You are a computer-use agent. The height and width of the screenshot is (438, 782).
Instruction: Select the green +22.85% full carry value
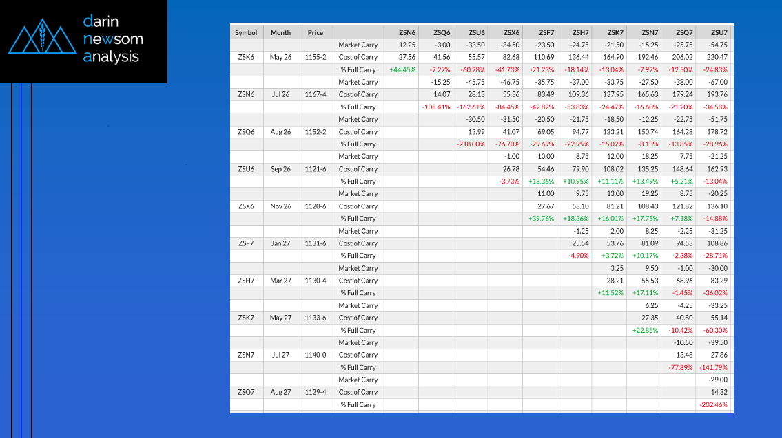point(644,330)
